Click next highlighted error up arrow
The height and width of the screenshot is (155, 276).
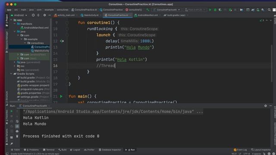[267, 20]
